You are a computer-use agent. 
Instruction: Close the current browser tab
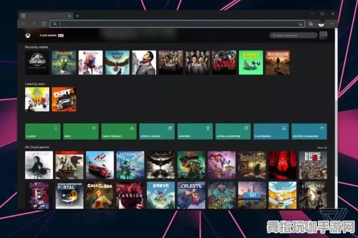[70, 16]
